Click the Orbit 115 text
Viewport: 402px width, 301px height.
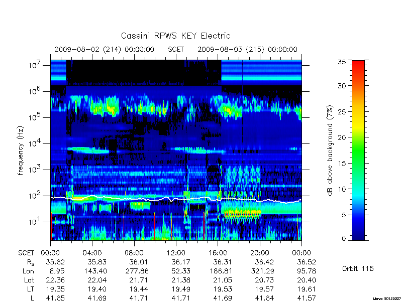(x=358, y=268)
